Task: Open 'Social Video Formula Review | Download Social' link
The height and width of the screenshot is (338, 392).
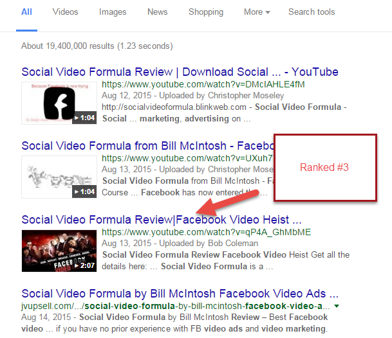Action: point(180,71)
